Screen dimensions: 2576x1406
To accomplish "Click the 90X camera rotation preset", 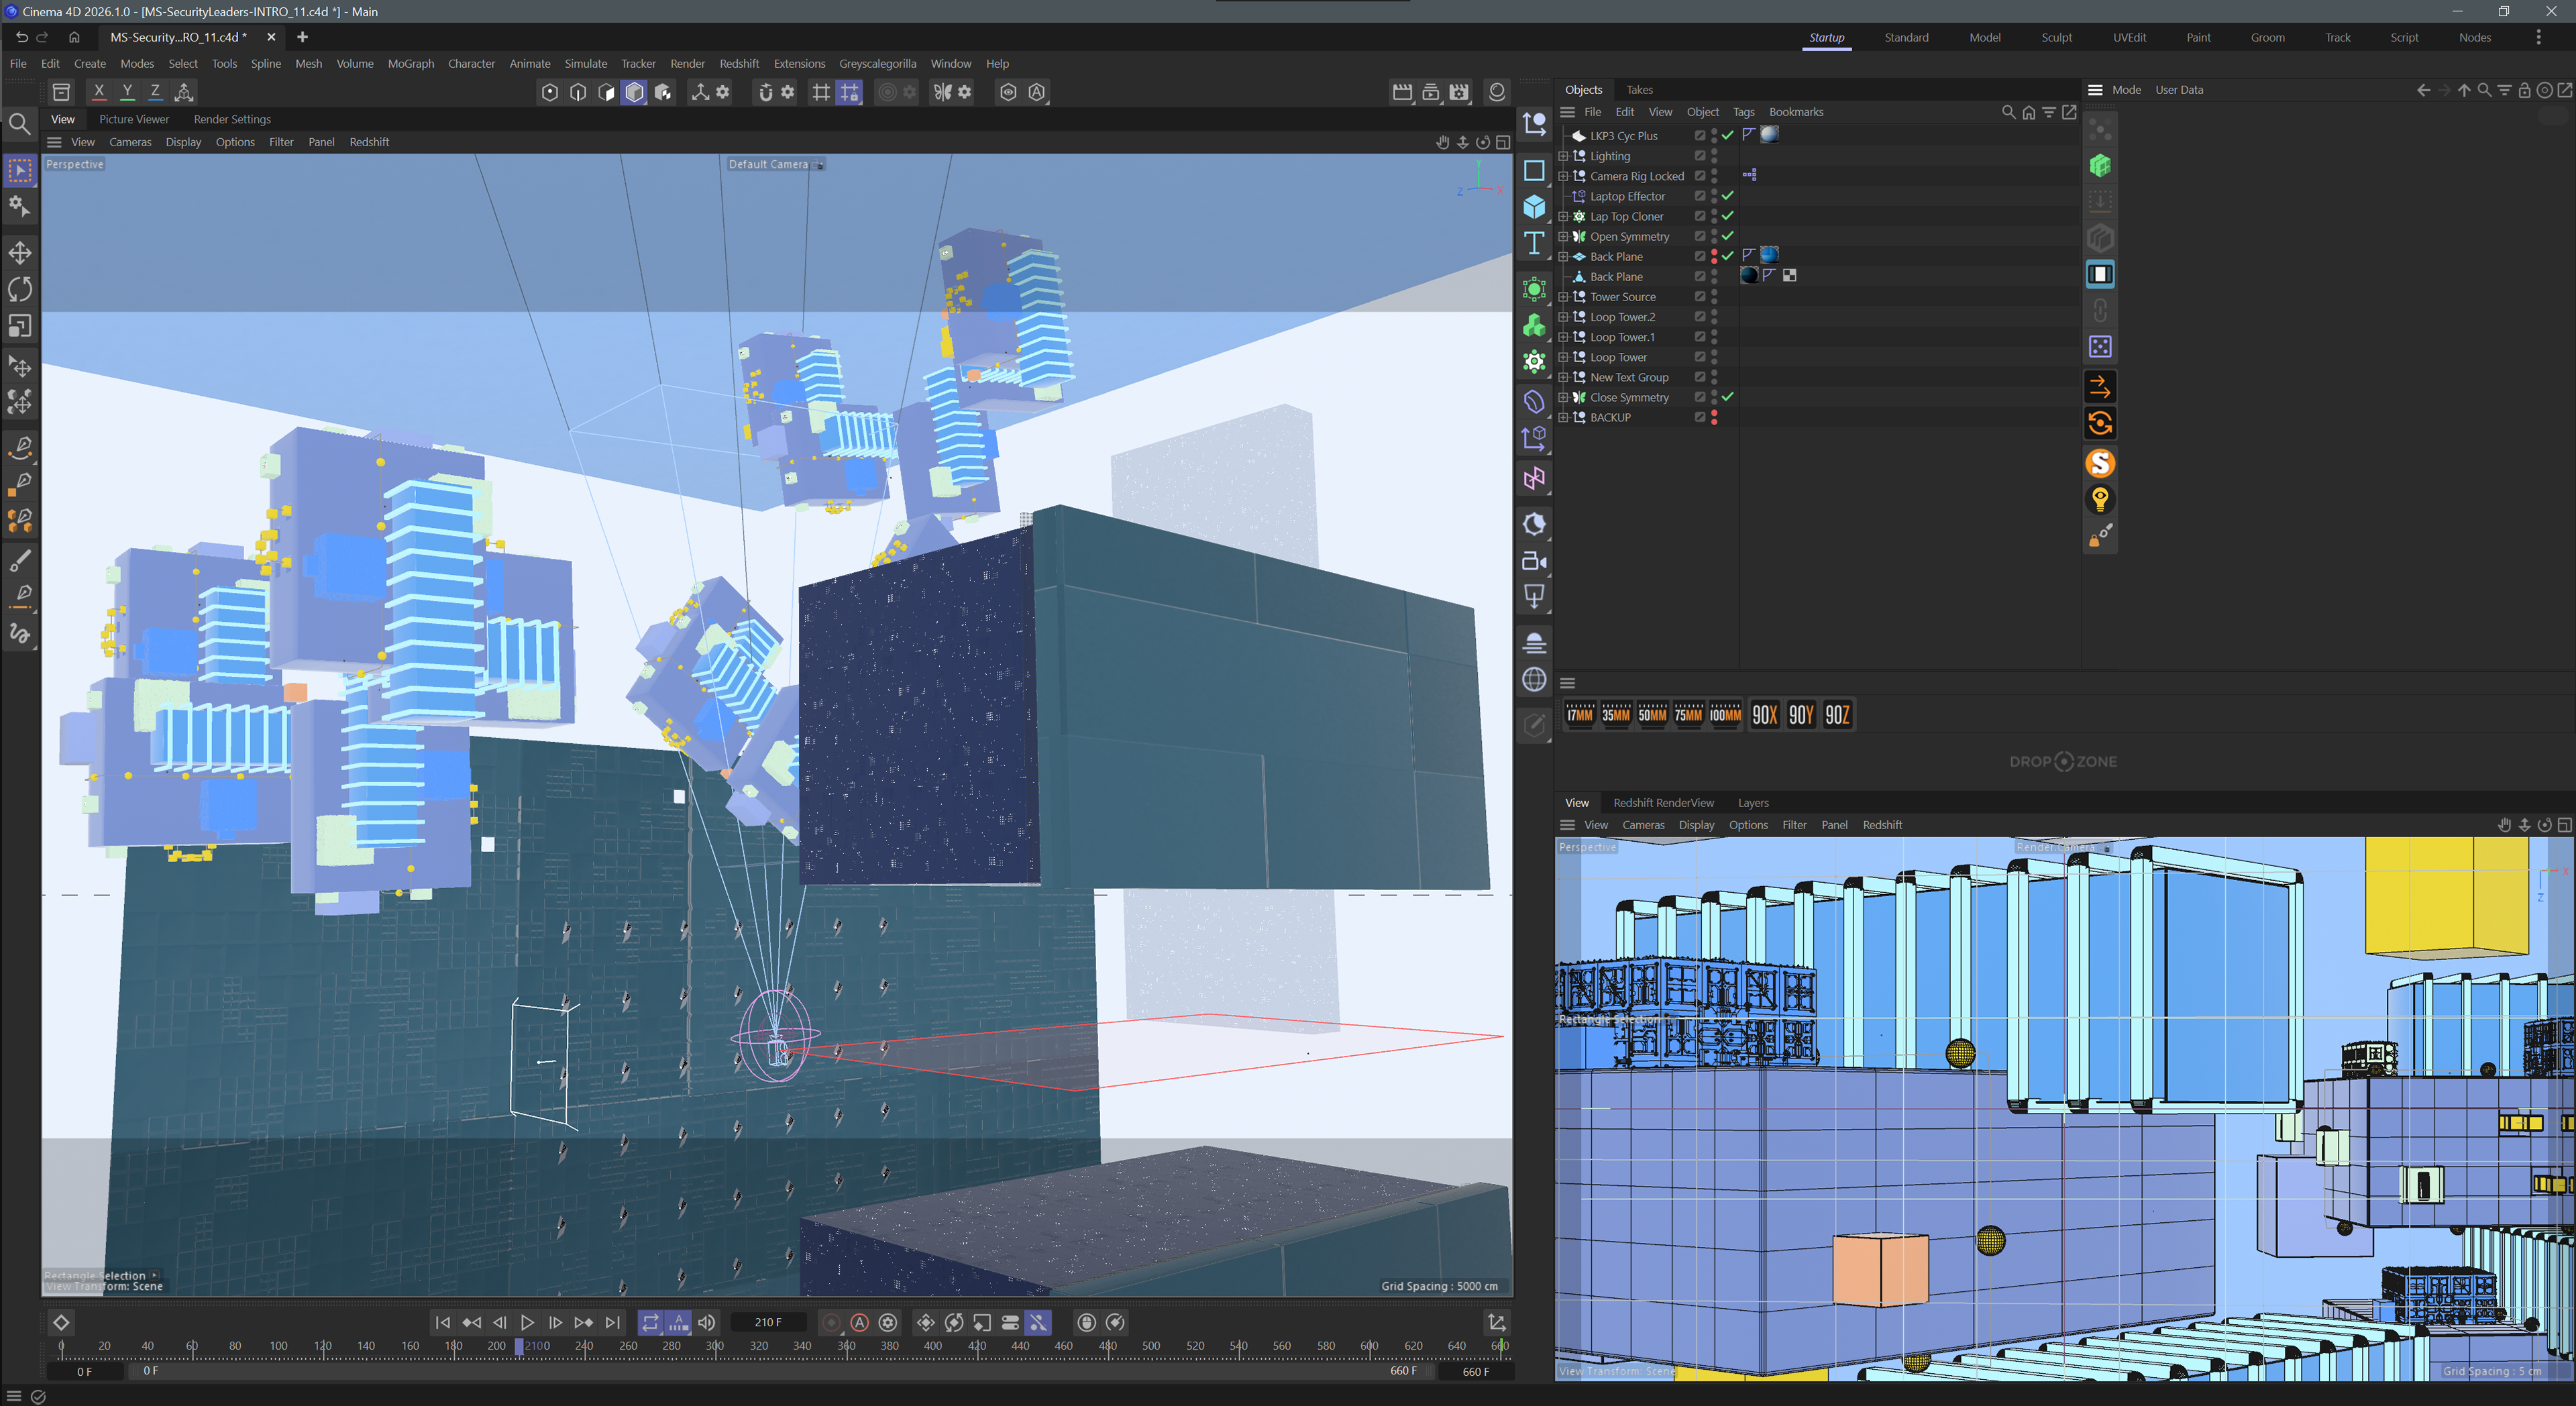I will click(1764, 714).
